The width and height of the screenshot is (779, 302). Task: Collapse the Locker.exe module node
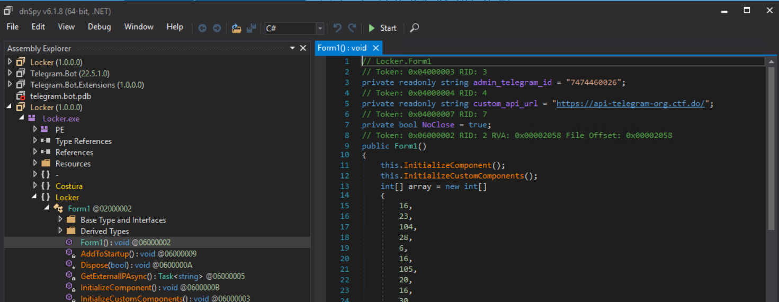coord(22,118)
